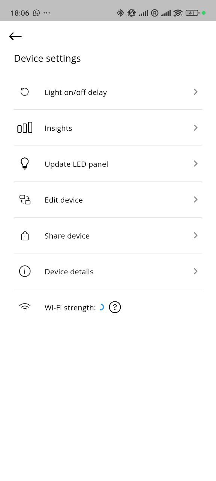Screen dimensions: 216x481
Task: Expand chevron next to Insights
Action: [x=195, y=128]
